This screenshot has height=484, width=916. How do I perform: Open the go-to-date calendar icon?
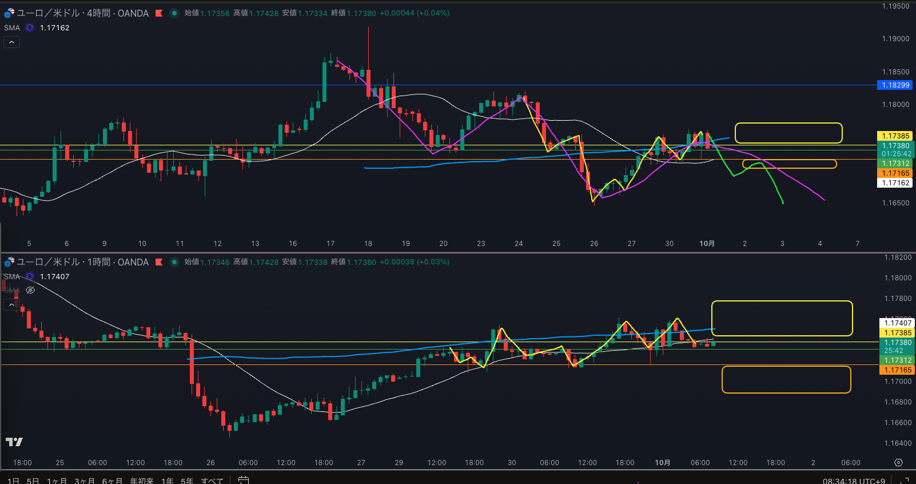[244, 480]
